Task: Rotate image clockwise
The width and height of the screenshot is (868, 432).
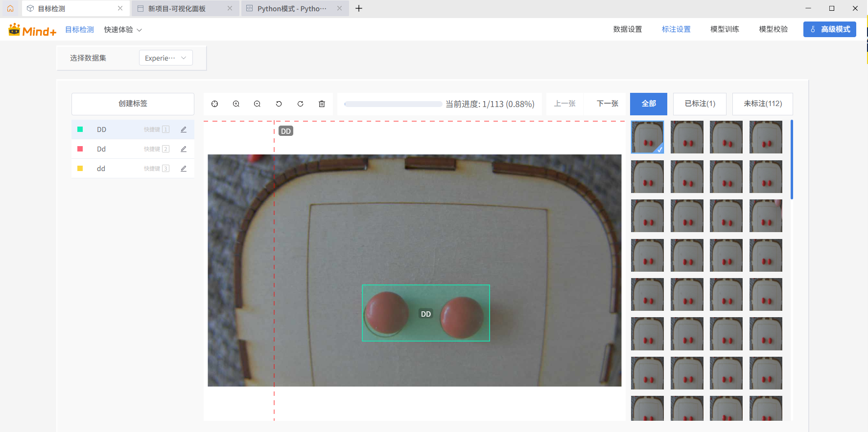Action: tap(300, 104)
